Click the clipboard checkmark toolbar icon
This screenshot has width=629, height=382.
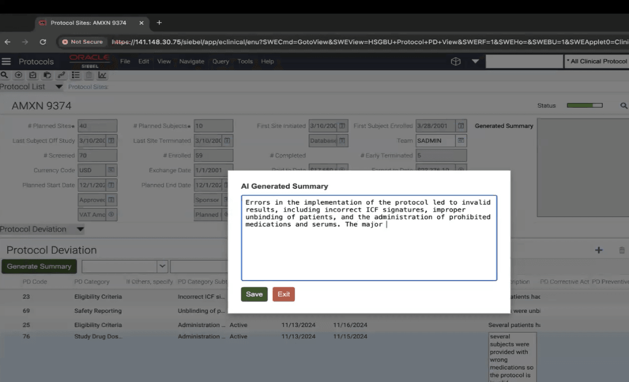click(x=33, y=75)
